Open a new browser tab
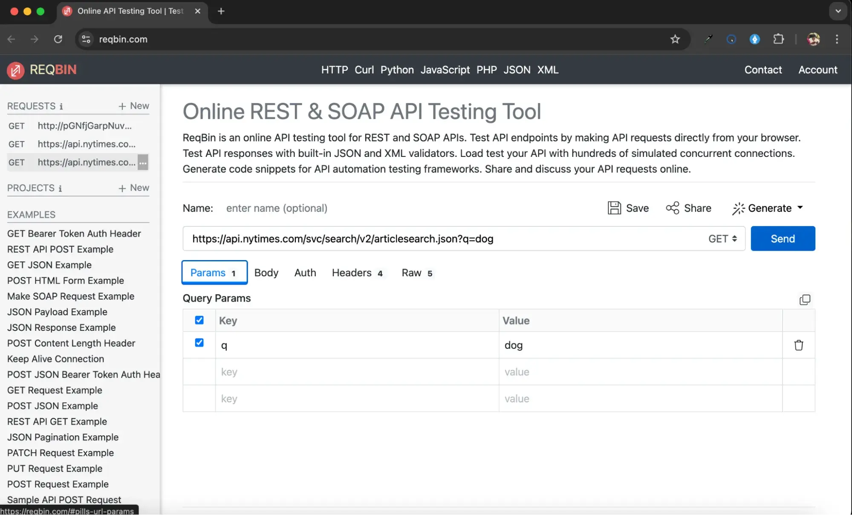The height and width of the screenshot is (515, 852). (x=221, y=12)
